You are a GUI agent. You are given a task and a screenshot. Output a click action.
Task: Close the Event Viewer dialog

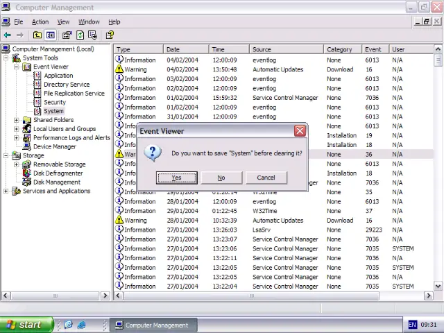click(x=300, y=131)
